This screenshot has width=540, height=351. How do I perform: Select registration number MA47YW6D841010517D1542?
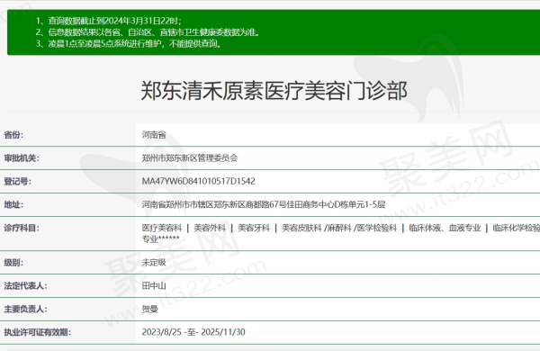coord(198,181)
